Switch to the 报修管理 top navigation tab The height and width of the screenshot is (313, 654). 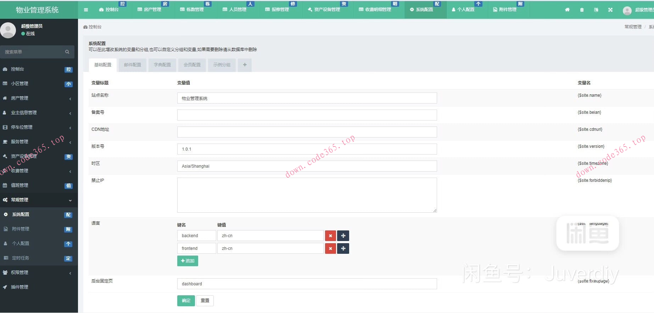[277, 10]
